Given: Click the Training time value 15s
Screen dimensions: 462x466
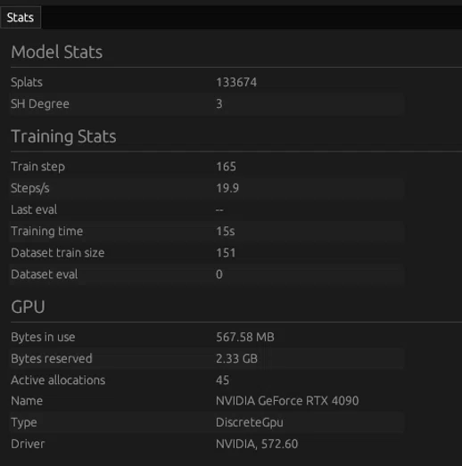Looking at the screenshot, I should point(225,231).
